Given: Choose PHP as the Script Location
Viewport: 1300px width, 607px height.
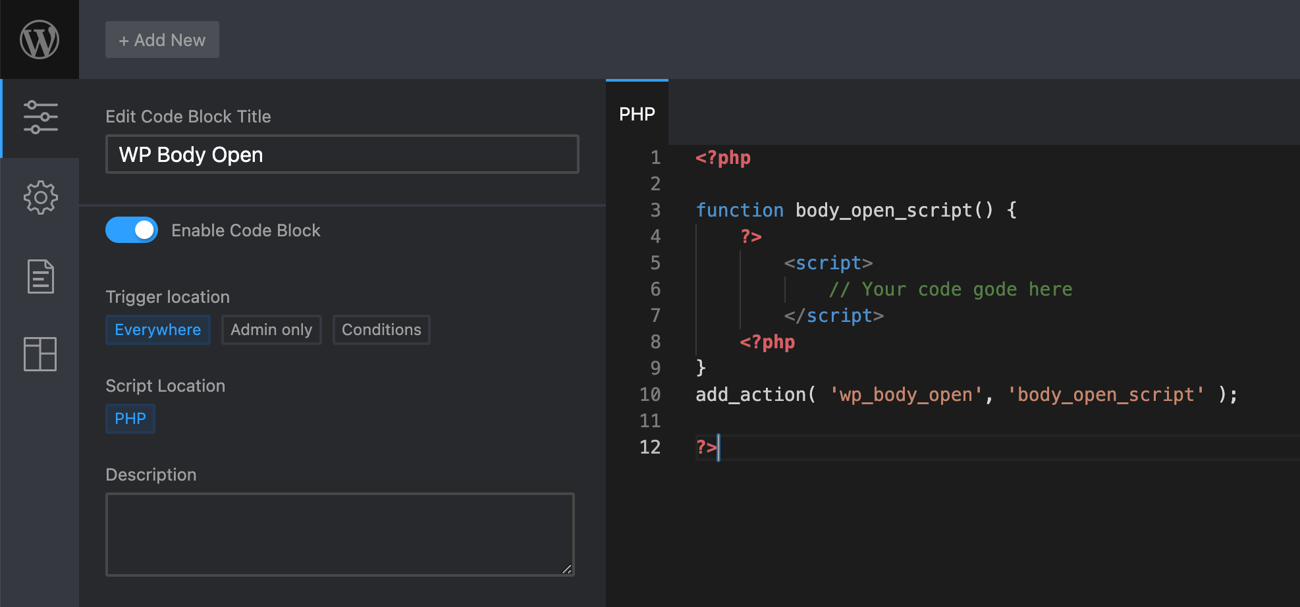Looking at the screenshot, I should (x=130, y=418).
